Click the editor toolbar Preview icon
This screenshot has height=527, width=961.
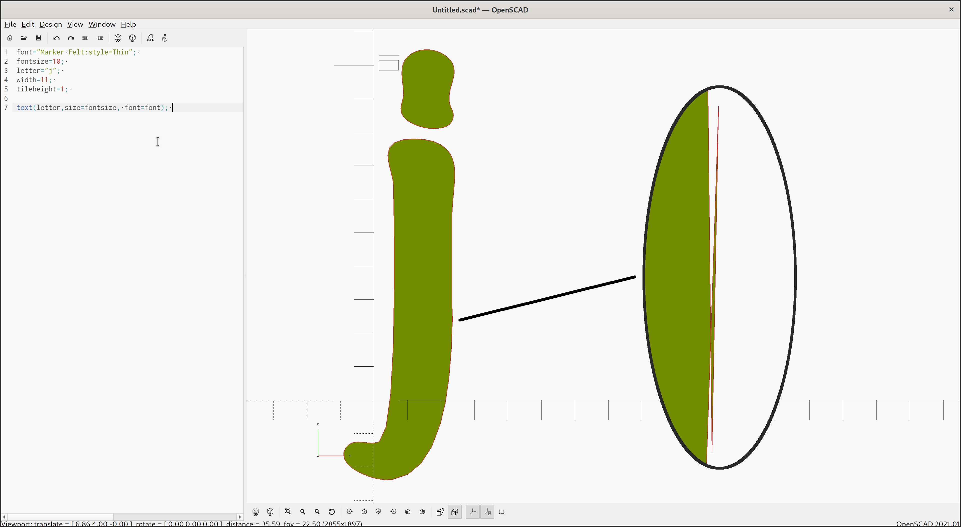coord(118,38)
